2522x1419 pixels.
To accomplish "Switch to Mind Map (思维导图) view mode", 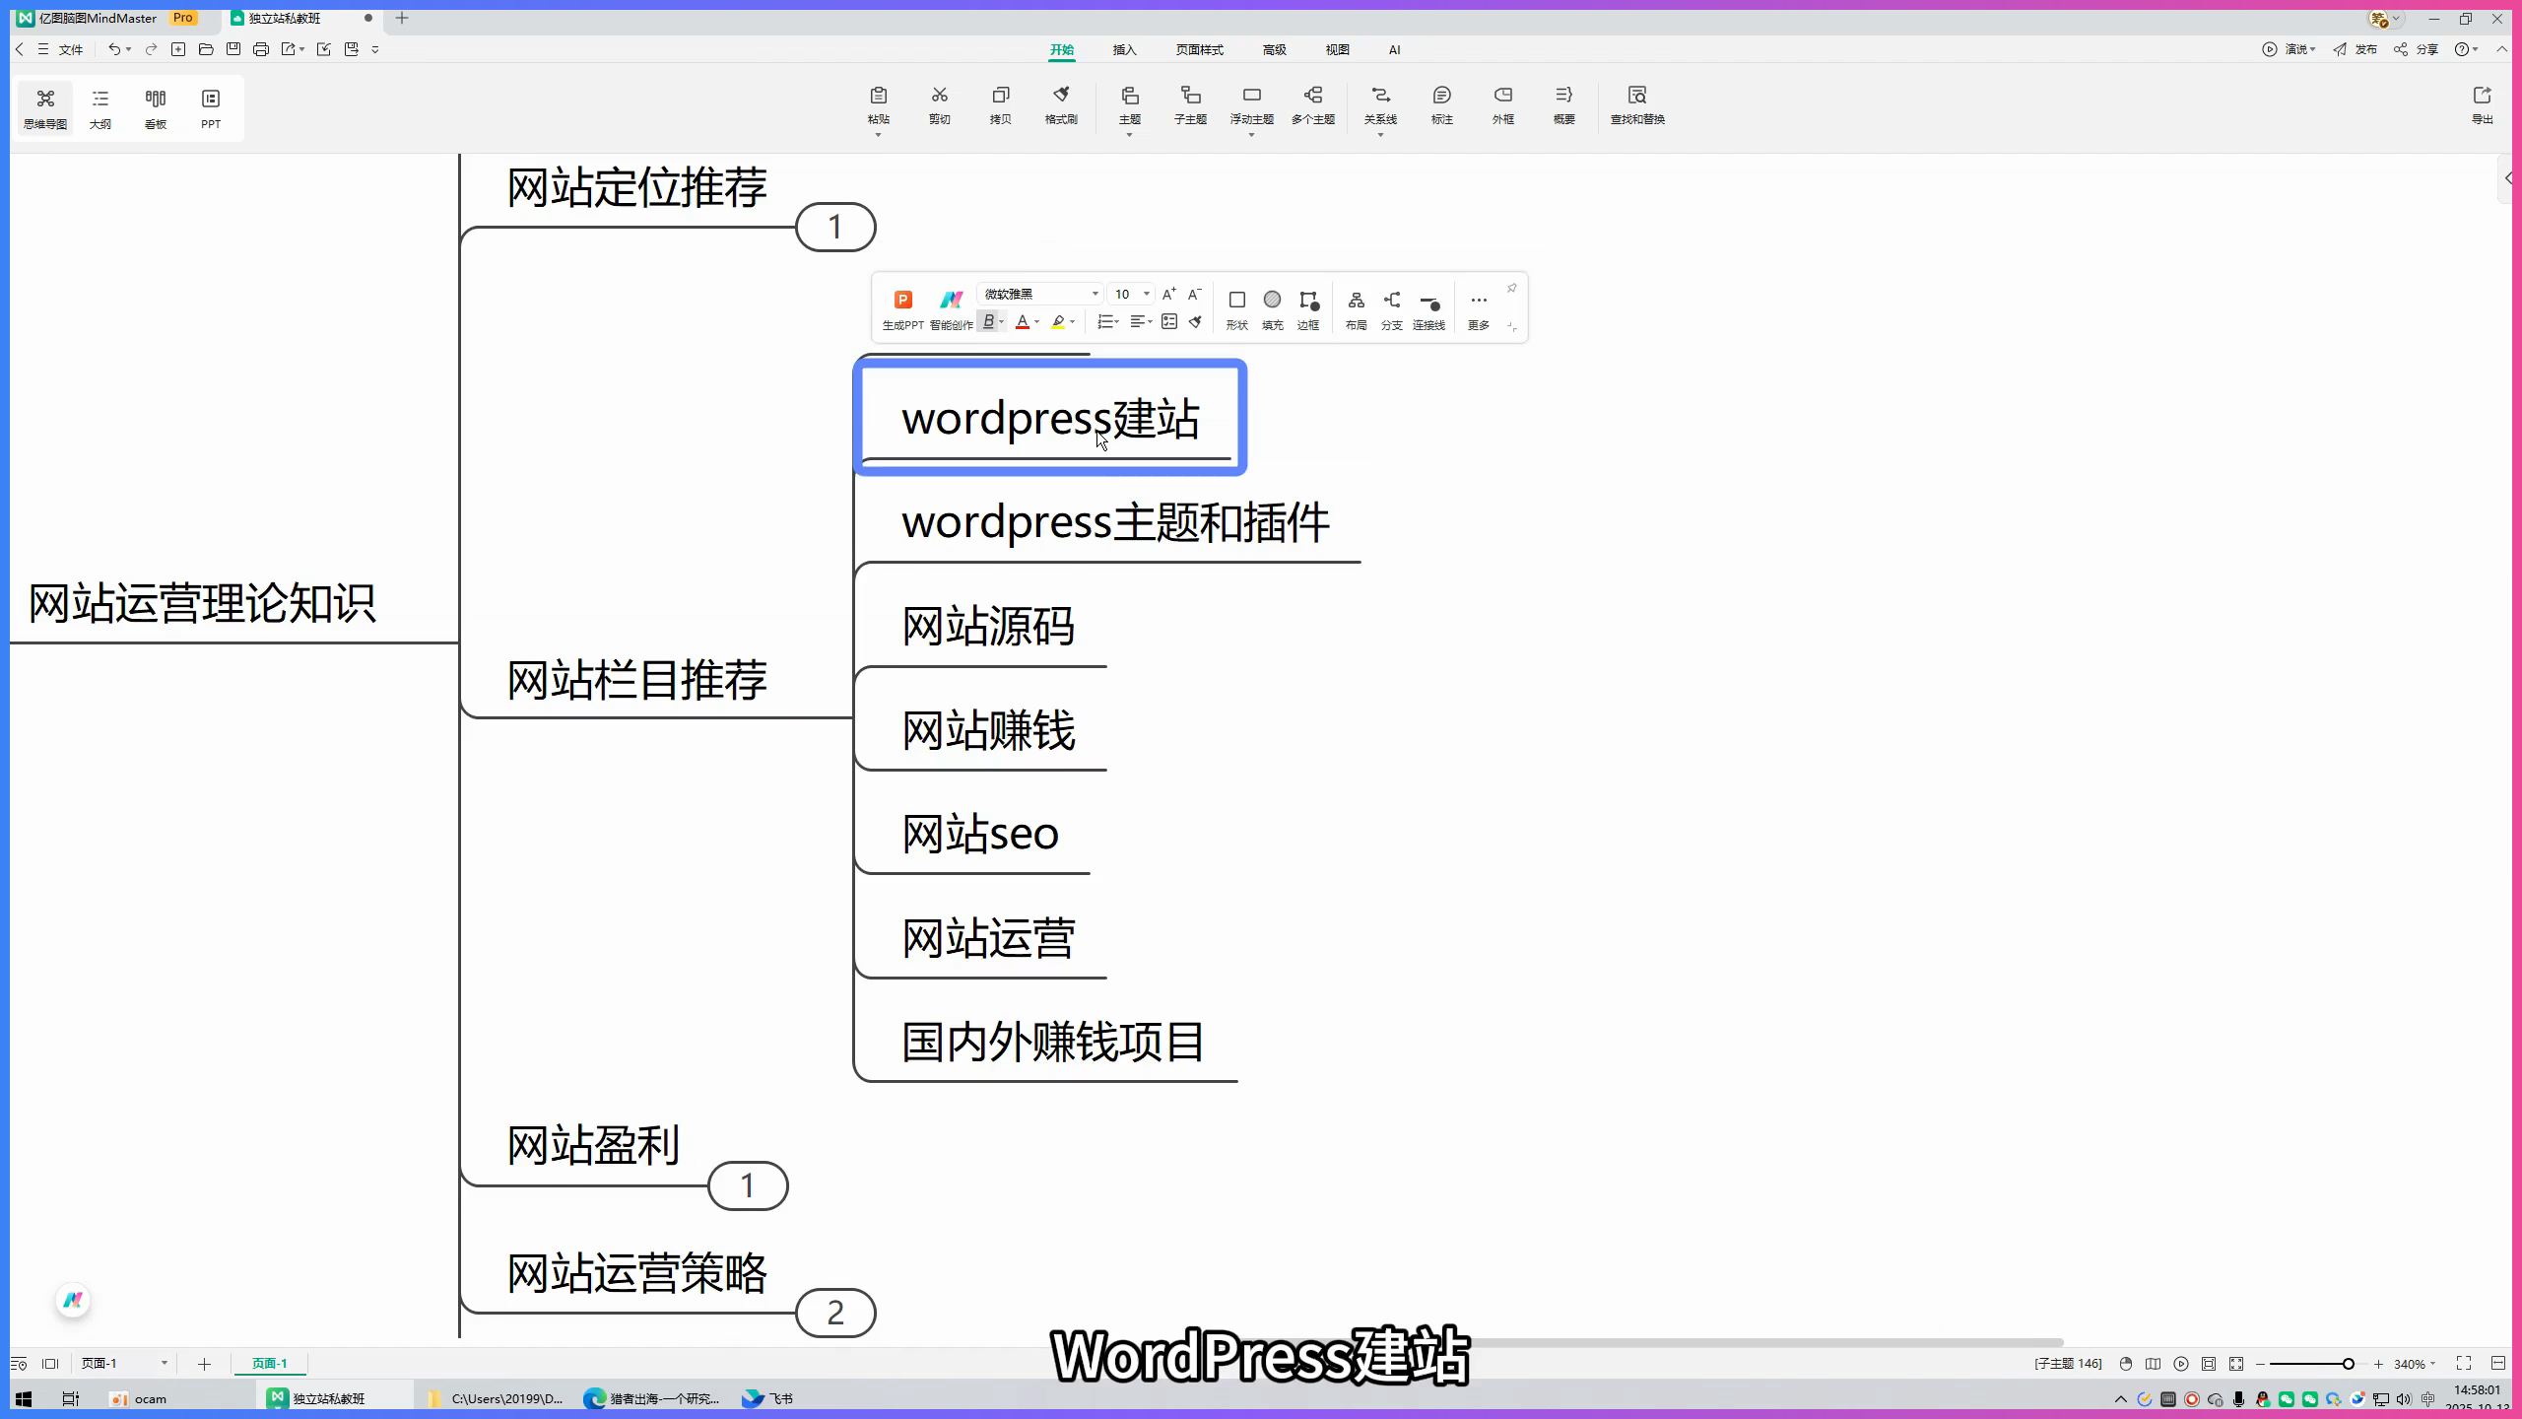I will point(45,108).
